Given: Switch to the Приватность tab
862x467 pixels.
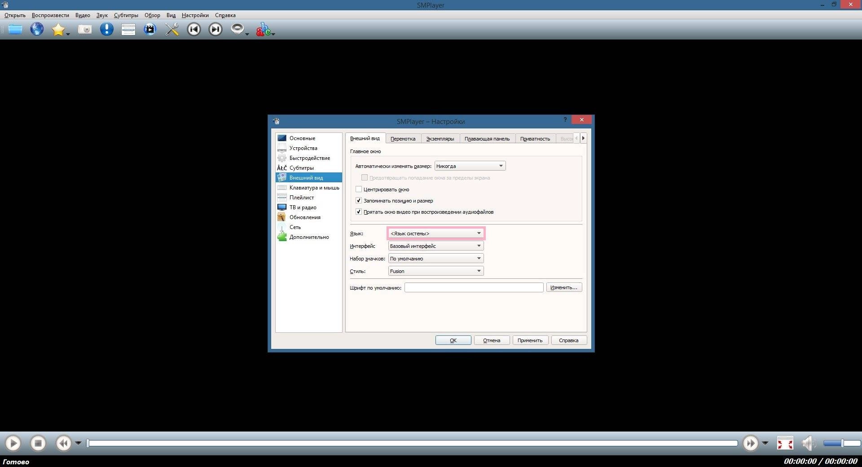Looking at the screenshot, I should pyautogui.click(x=535, y=139).
